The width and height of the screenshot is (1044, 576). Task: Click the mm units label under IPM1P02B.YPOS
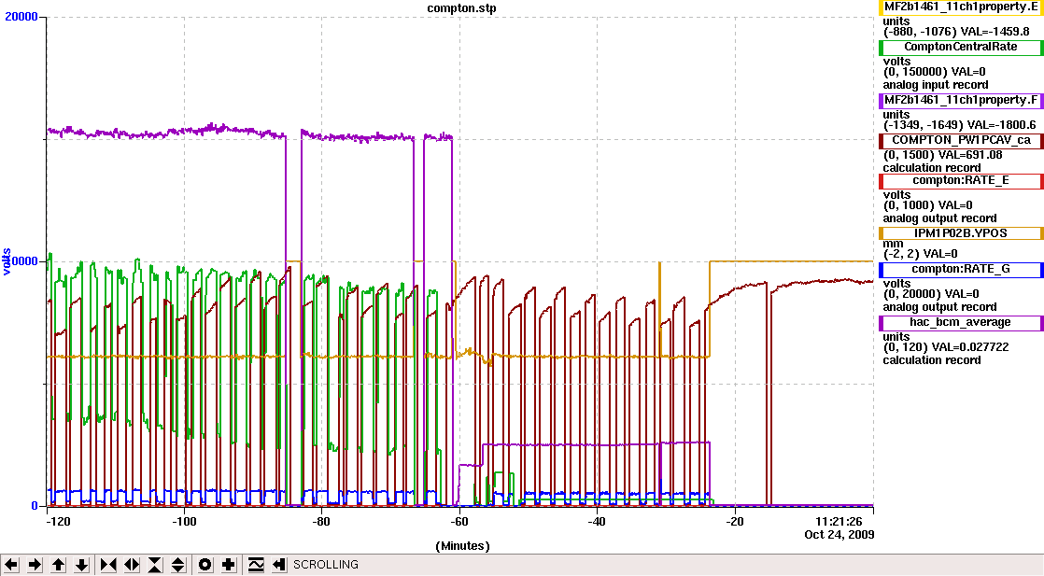click(892, 244)
